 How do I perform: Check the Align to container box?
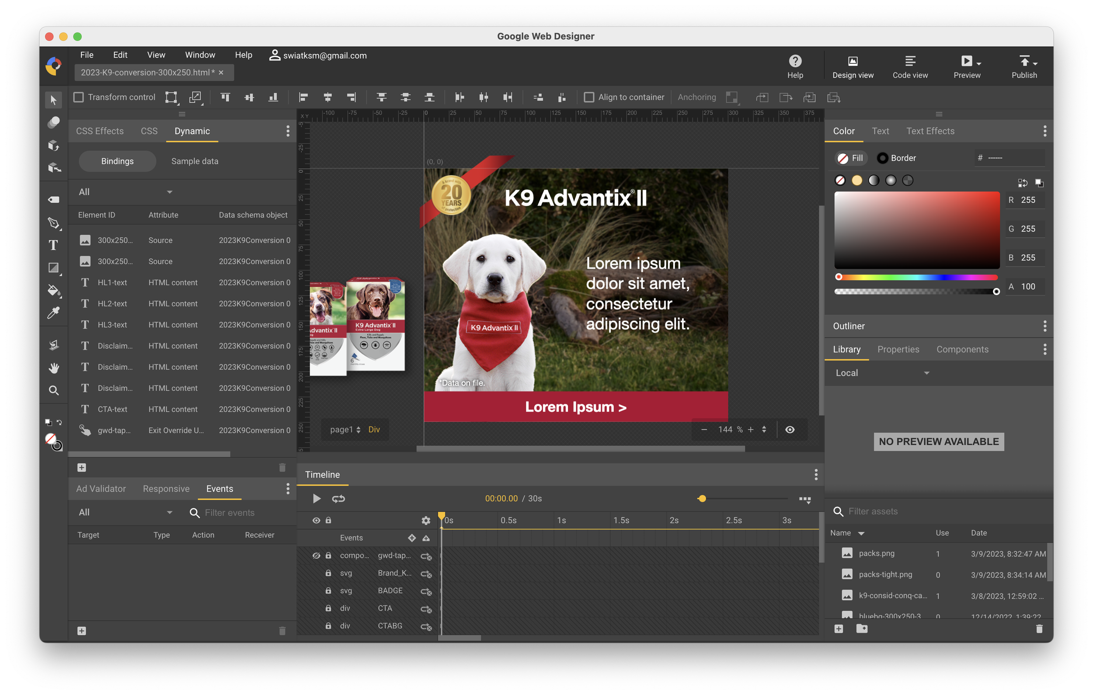point(589,97)
